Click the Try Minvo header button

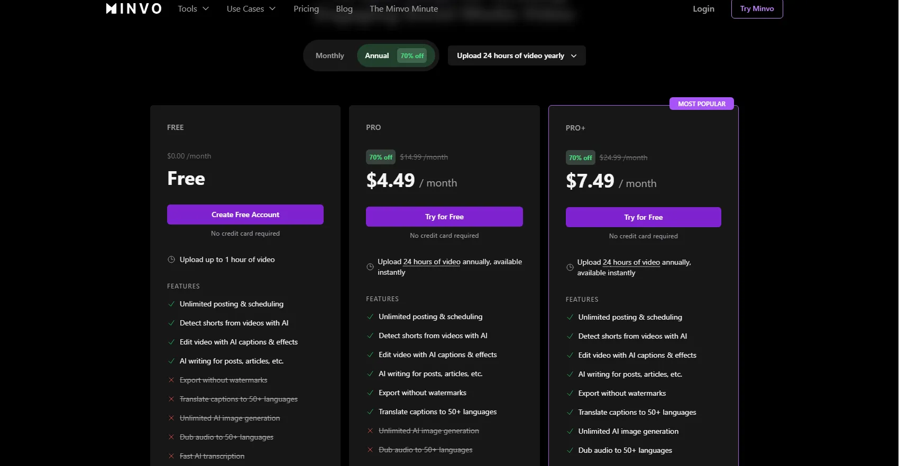click(x=757, y=8)
